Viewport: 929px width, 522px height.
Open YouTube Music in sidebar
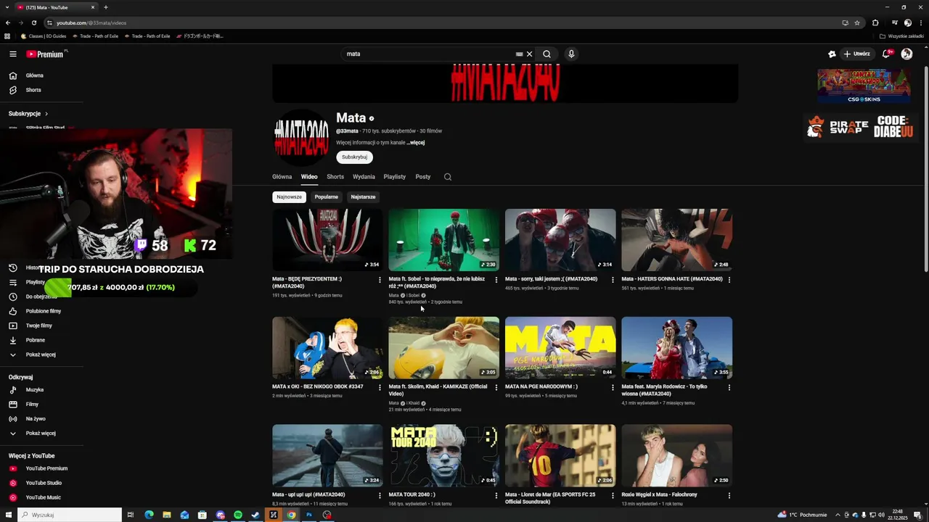point(44,497)
